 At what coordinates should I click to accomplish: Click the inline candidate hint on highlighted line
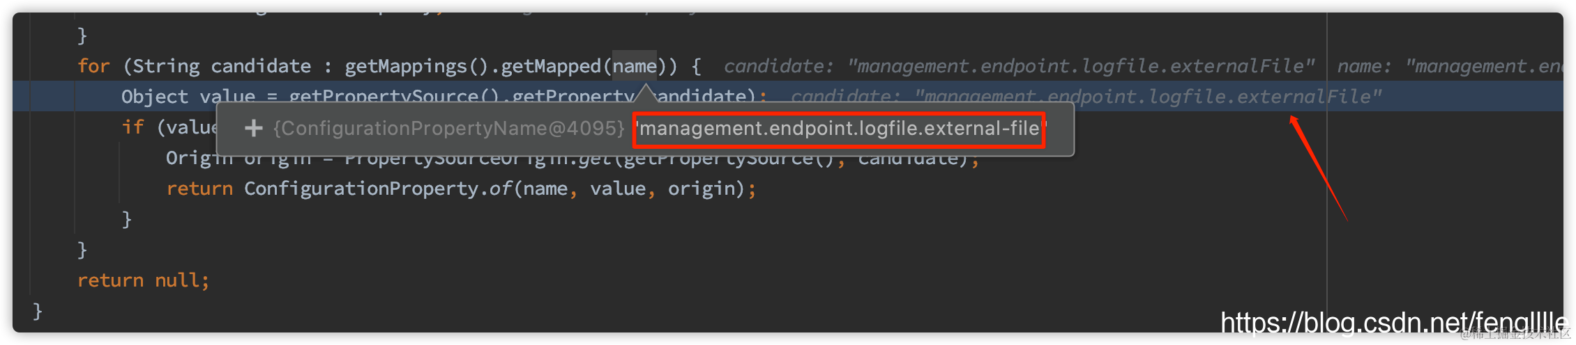pos(1086,97)
